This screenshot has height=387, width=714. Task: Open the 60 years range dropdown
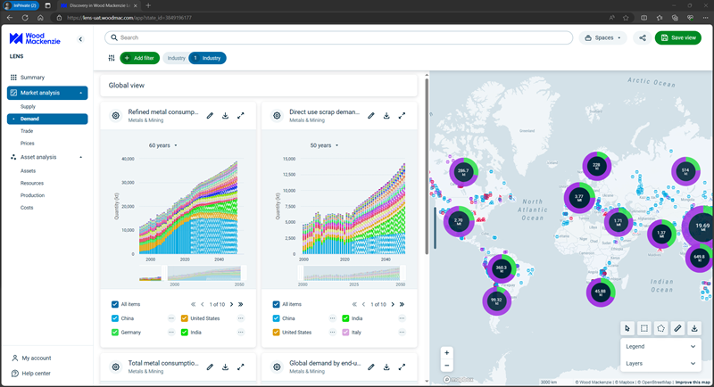coord(163,145)
